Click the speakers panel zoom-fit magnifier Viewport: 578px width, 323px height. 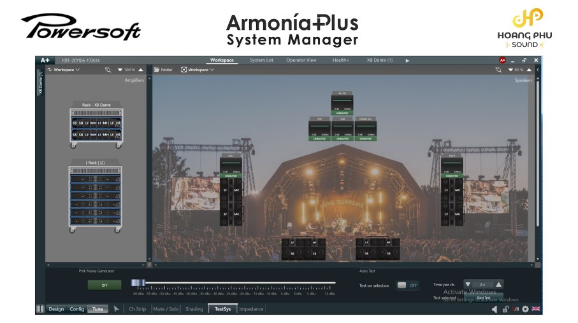(498, 69)
